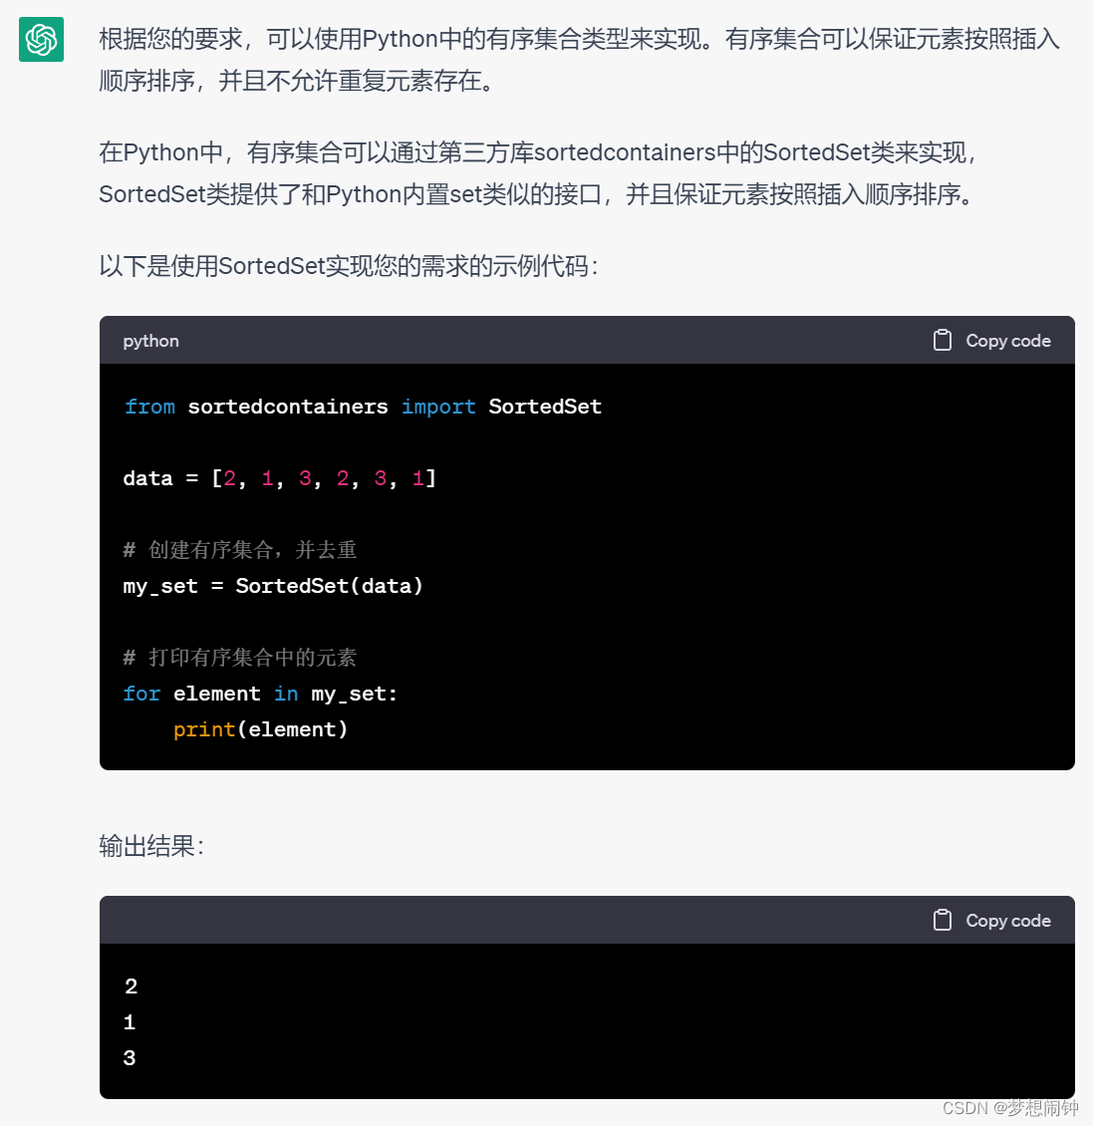Select the keyword from in the code
The height and width of the screenshot is (1126, 1093).
tap(149, 406)
